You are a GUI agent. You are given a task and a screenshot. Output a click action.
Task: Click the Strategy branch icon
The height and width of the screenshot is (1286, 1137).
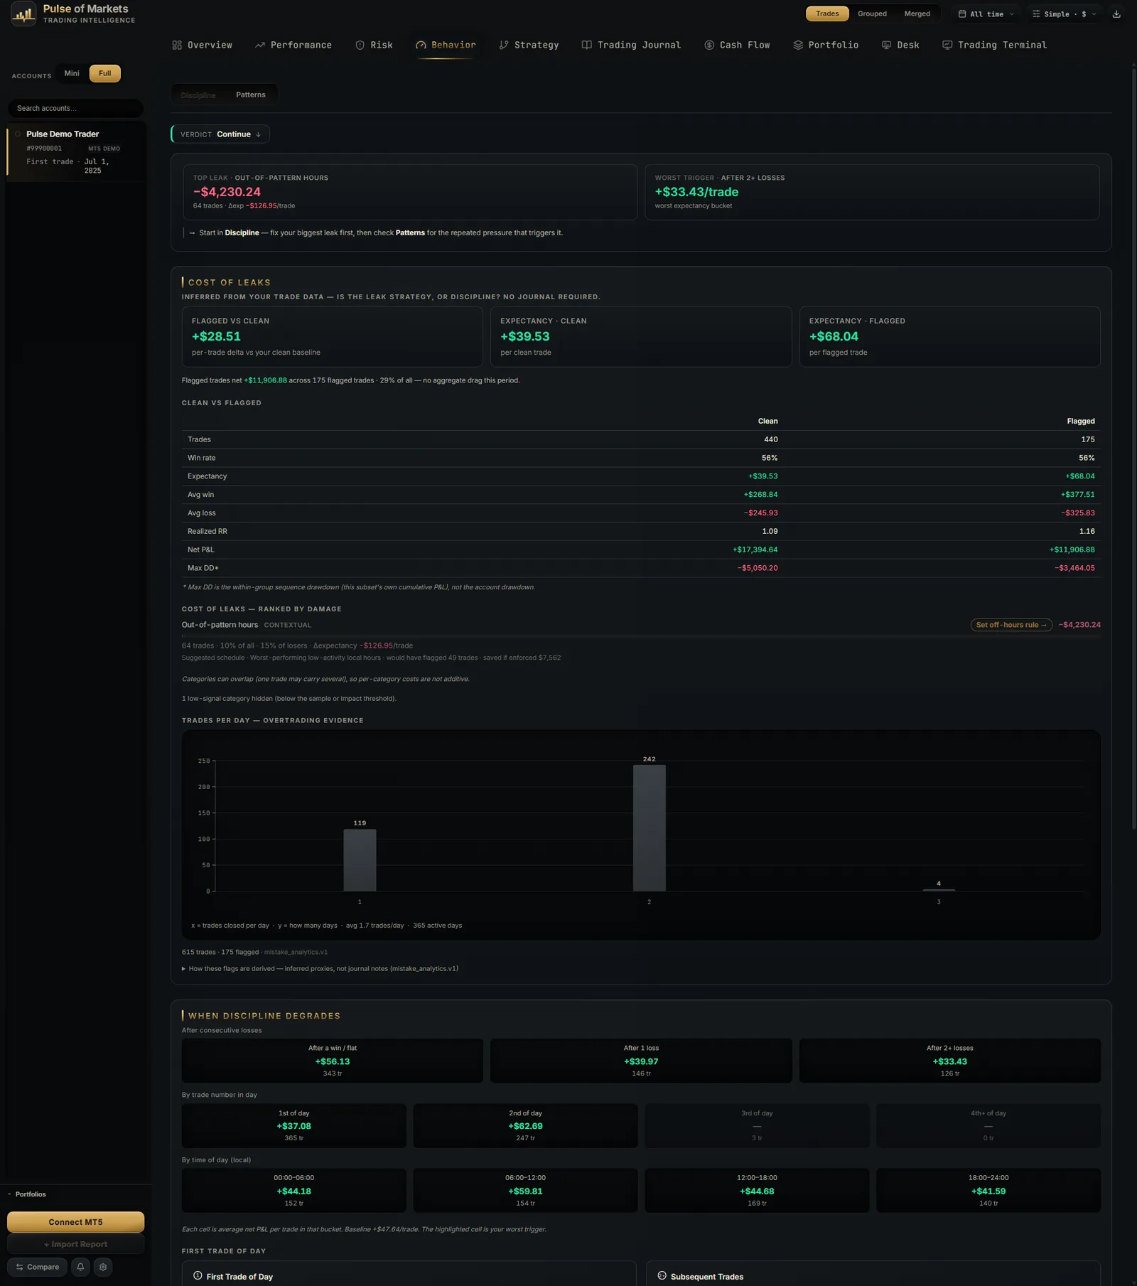point(504,45)
